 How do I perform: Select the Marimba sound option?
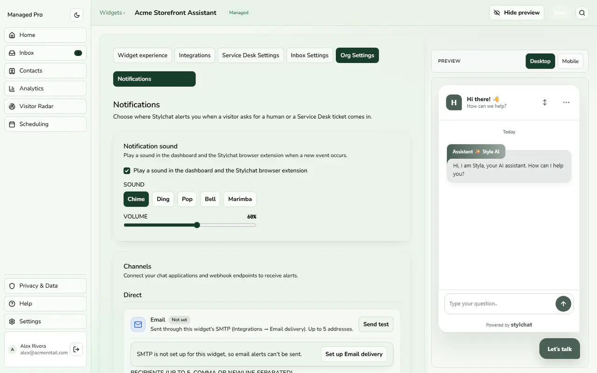(240, 199)
